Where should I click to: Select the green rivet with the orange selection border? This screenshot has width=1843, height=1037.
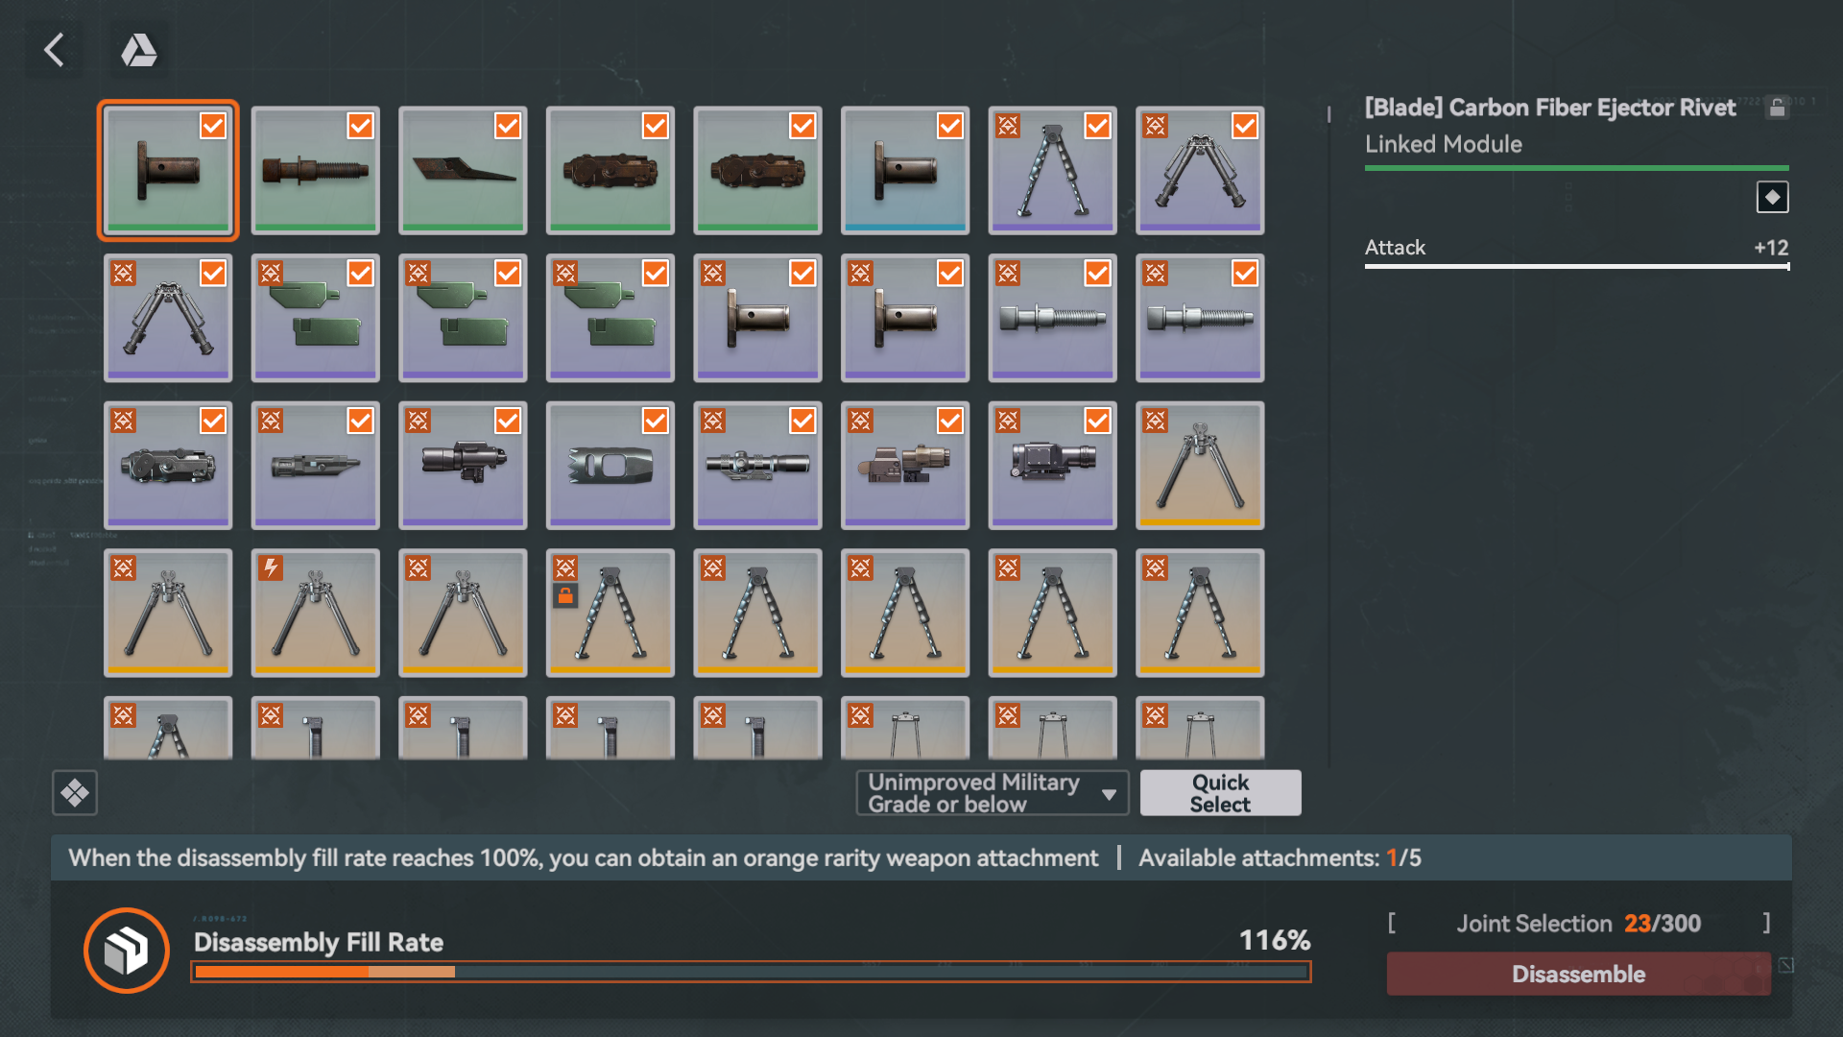(x=168, y=171)
